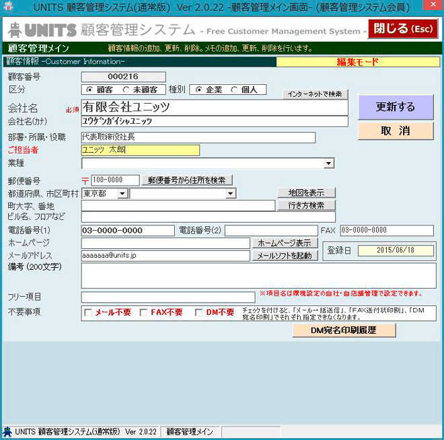The height and width of the screenshot is (440, 444).
Task: Choose the 企業 type radio button
Action: tap(198, 89)
